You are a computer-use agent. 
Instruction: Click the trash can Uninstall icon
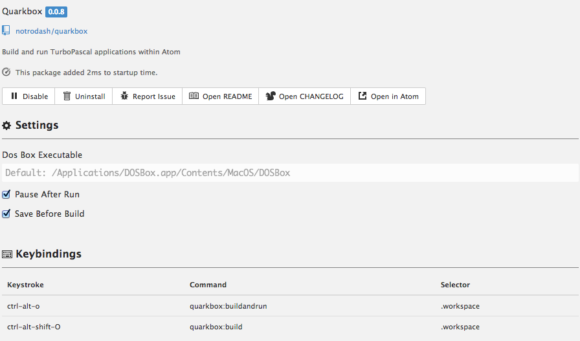point(67,96)
